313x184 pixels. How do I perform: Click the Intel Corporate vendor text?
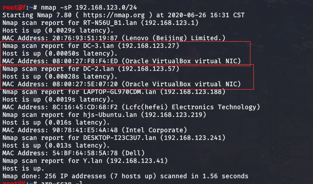click(x=154, y=130)
